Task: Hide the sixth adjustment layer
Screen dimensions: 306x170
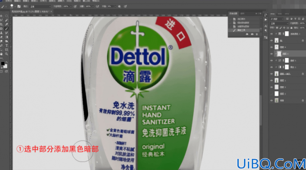Action: coord(271,67)
